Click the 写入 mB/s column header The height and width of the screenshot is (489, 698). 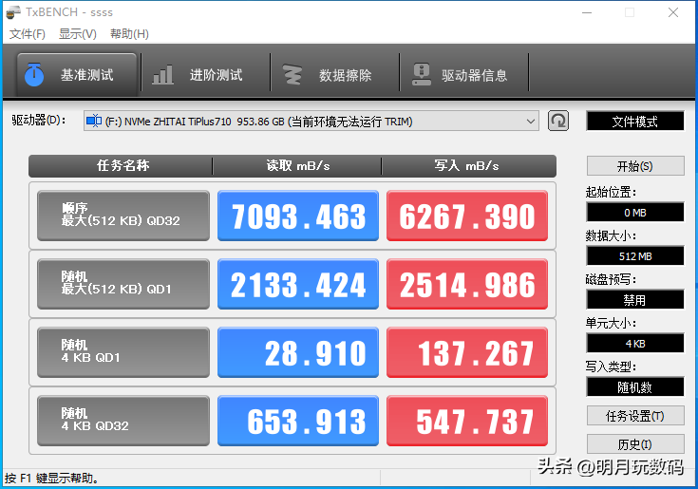tap(468, 166)
